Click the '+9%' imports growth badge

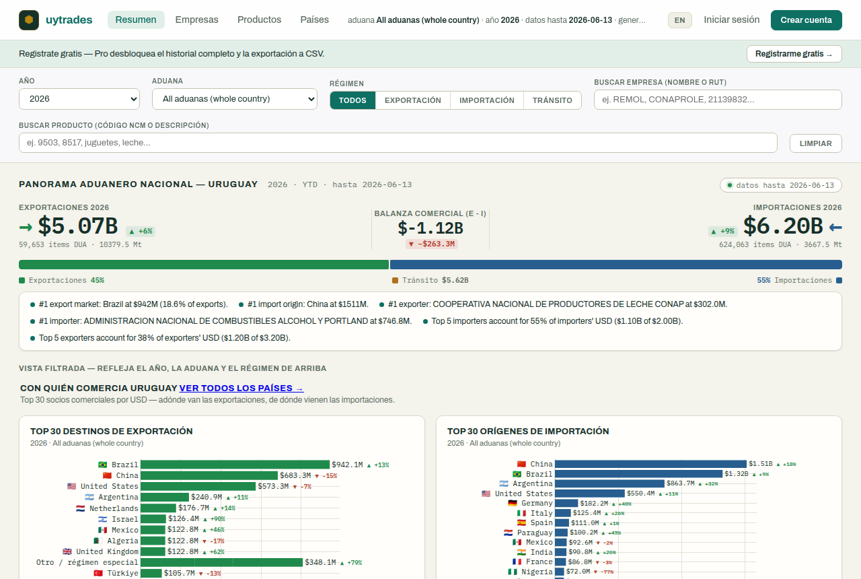pos(723,231)
